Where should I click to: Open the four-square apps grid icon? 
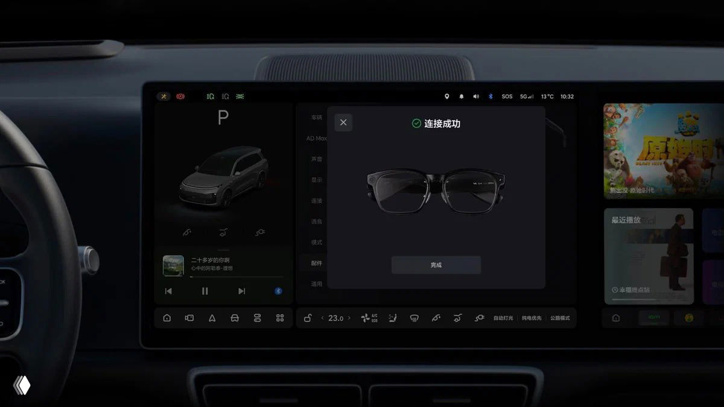tap(280, 318)
